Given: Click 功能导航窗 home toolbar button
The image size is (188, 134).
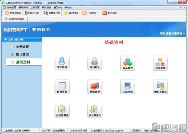Looking at the screenshot, I should (x=13, y=13).
